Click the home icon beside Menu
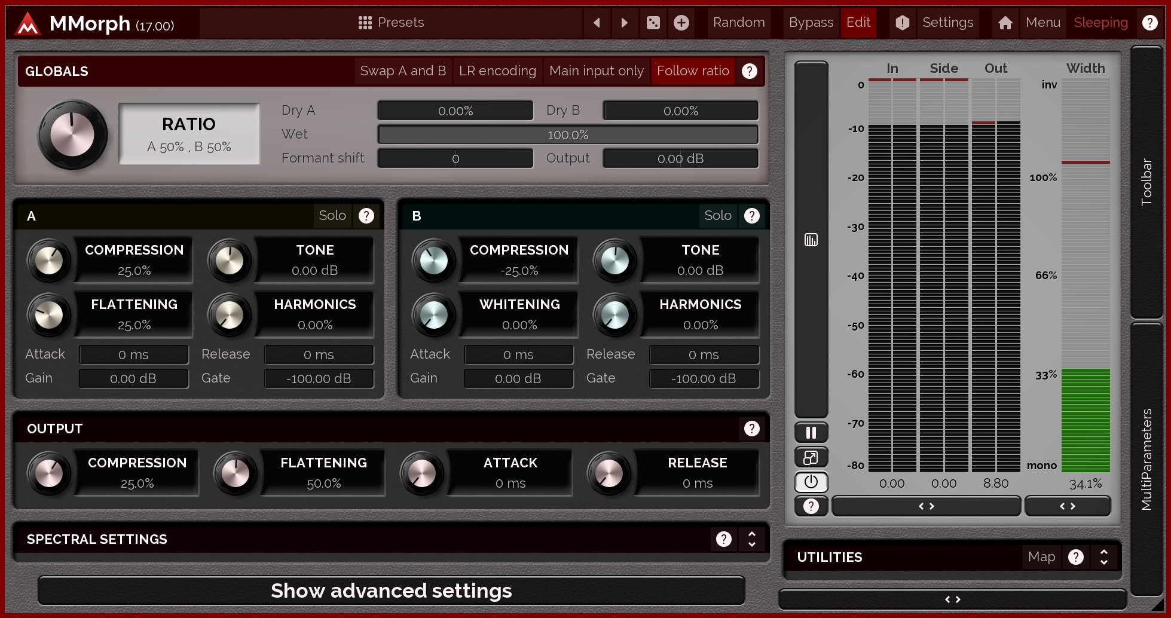Screen dimensions: 1171x618 coord(1005,23)
